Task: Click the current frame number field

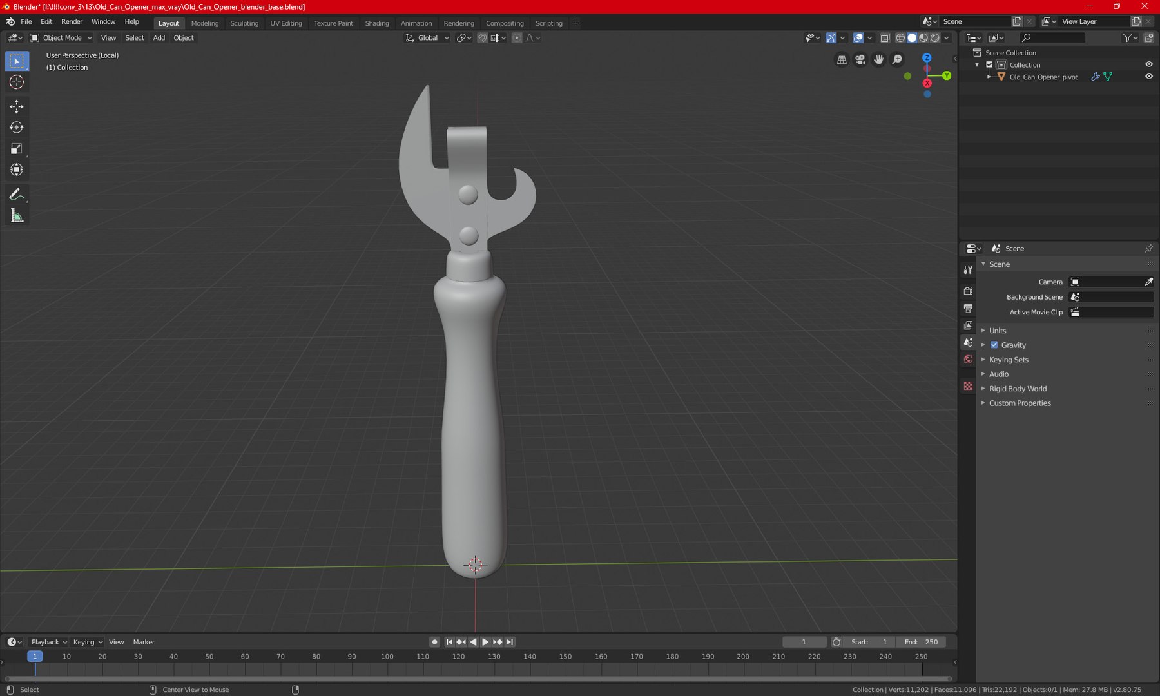Action: pyautogui.click(x=804, y=642)
